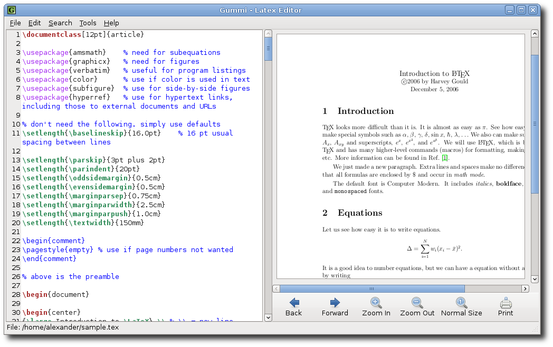Screen dimensions: 553x347
Task: Click the \usepackage{graphicx} text
Action: click(66, 61)
